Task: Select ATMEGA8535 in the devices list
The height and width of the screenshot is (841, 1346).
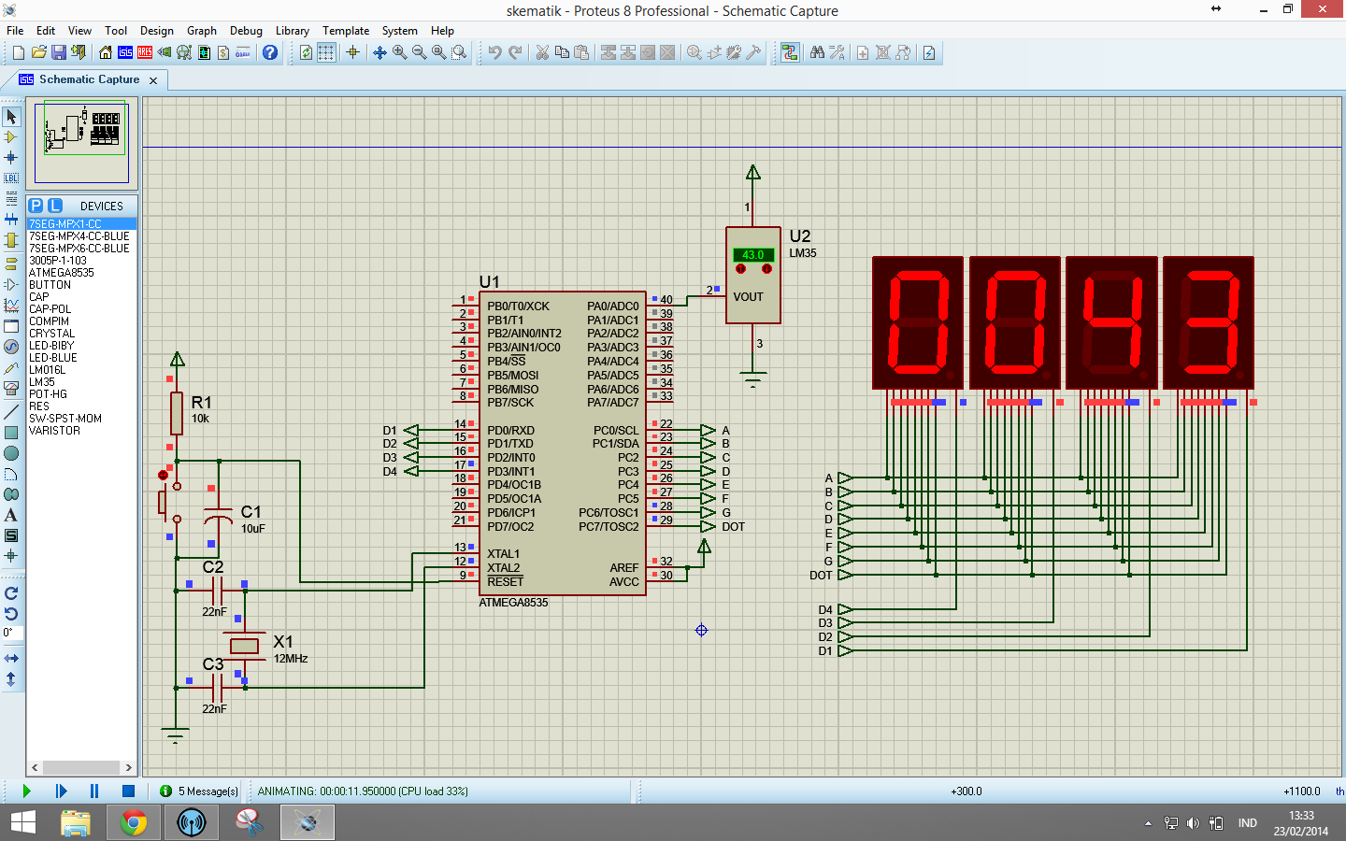Action: [62, 273]
